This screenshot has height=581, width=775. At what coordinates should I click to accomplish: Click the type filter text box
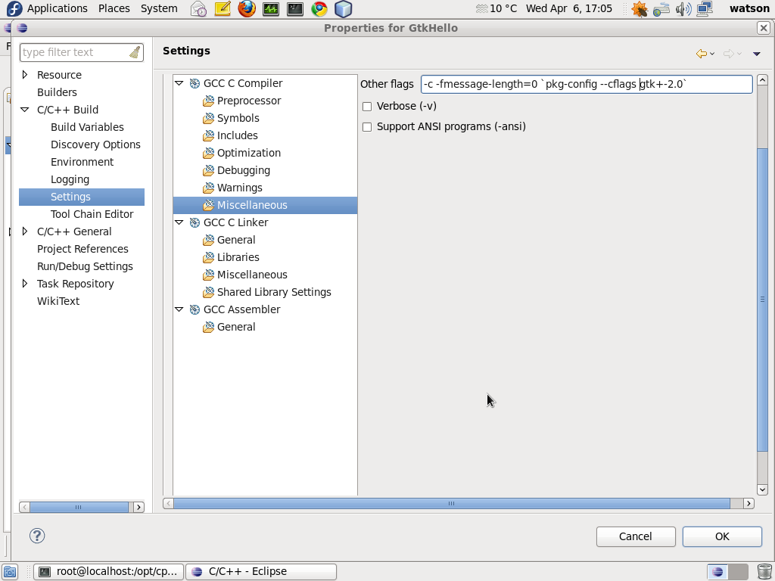click(82, 52)
